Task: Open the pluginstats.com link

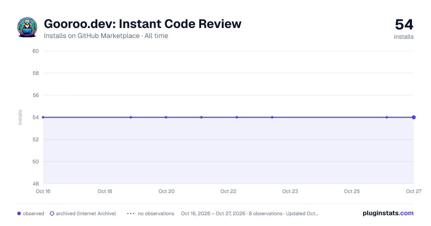Action: pyautogui.click(x=388, y=213)
